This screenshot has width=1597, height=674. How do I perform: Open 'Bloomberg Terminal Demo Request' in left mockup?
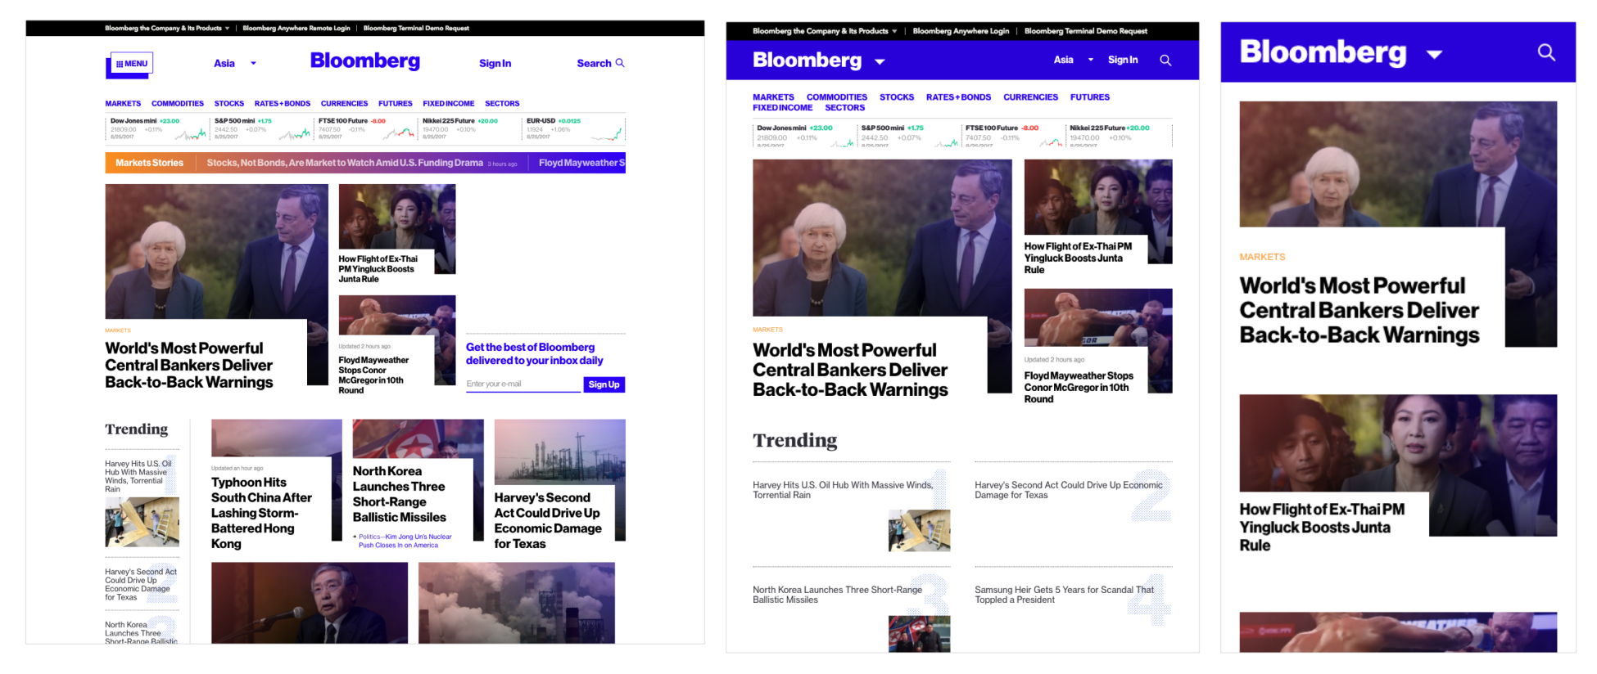click(x=416, y=28)
